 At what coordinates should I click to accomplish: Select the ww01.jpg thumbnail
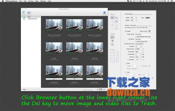pos(74,48)
